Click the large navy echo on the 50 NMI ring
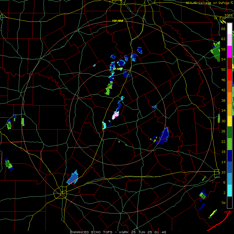This screenshot has width=234, height=234. 164,136
